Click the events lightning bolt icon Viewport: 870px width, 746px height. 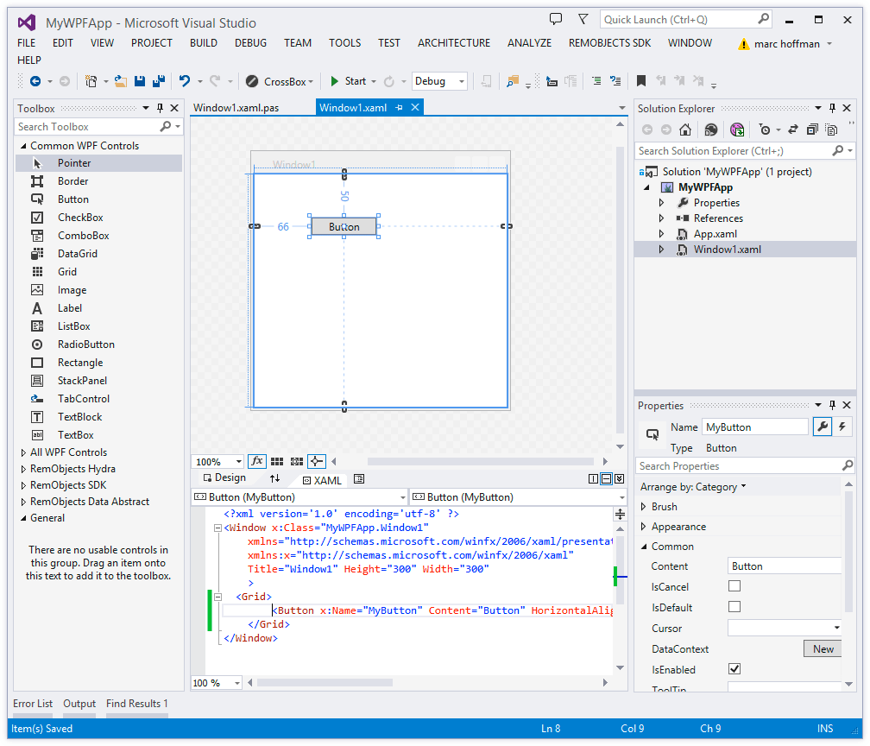pos(842,427)
